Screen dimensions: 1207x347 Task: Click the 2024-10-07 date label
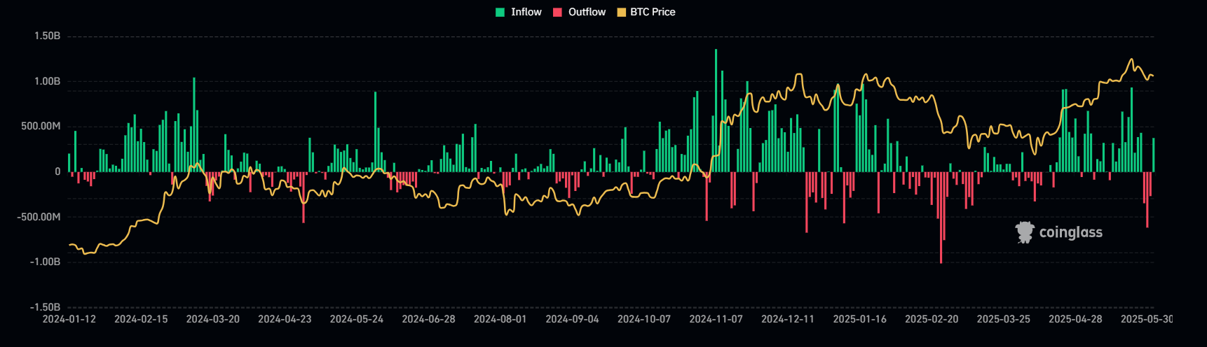(644, 319)
